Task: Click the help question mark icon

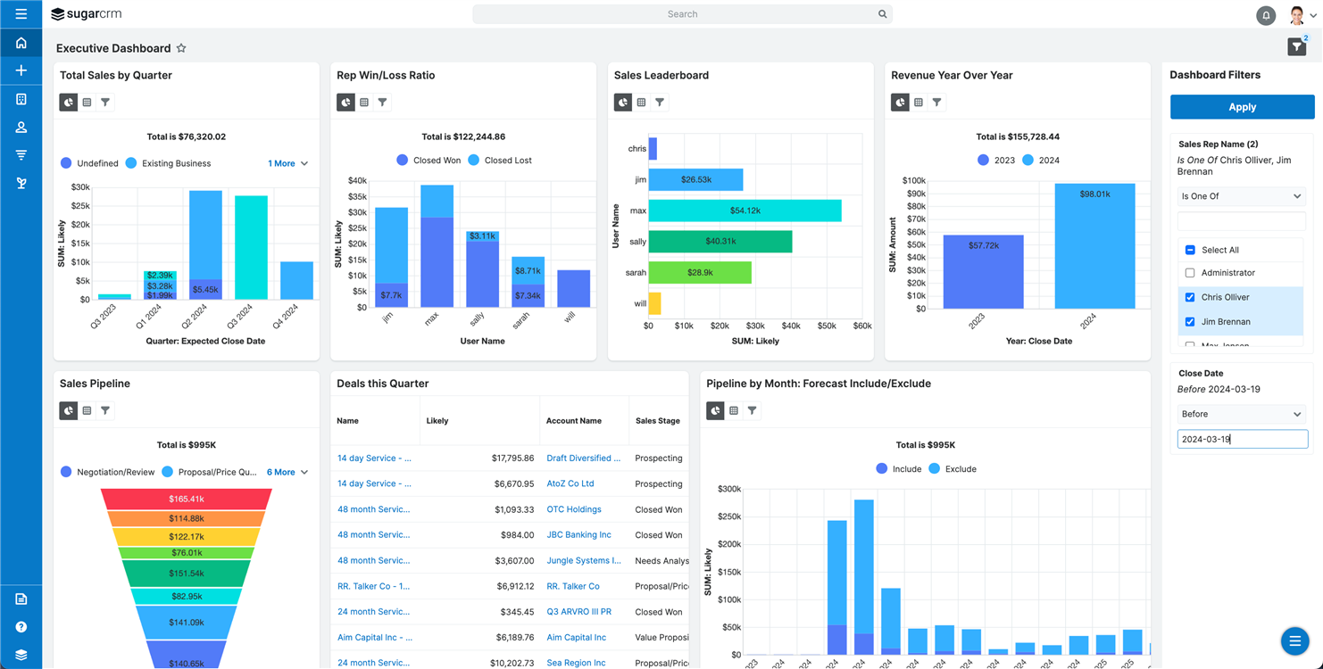Action: tap(21, 627)
